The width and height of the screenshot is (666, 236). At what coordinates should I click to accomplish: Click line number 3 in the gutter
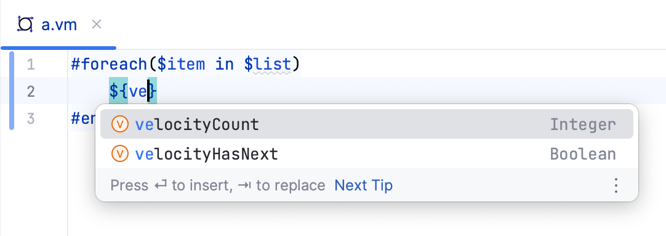click(30, 118)
